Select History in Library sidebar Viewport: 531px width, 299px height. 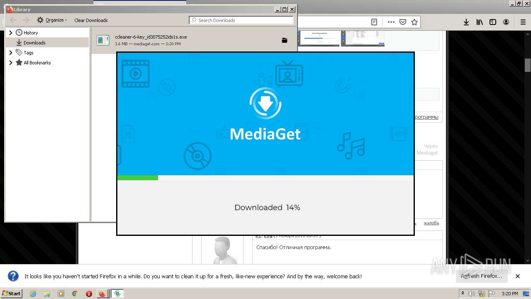(31, 32)
